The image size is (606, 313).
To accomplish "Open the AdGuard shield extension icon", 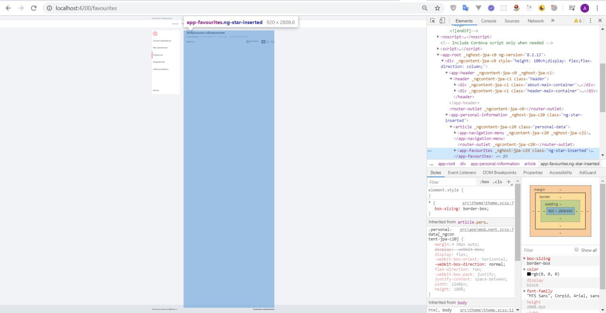I will point(453,8).
